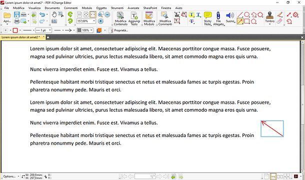
Task: Click the Aggiungi Testo button
Action: coord(134,18)
